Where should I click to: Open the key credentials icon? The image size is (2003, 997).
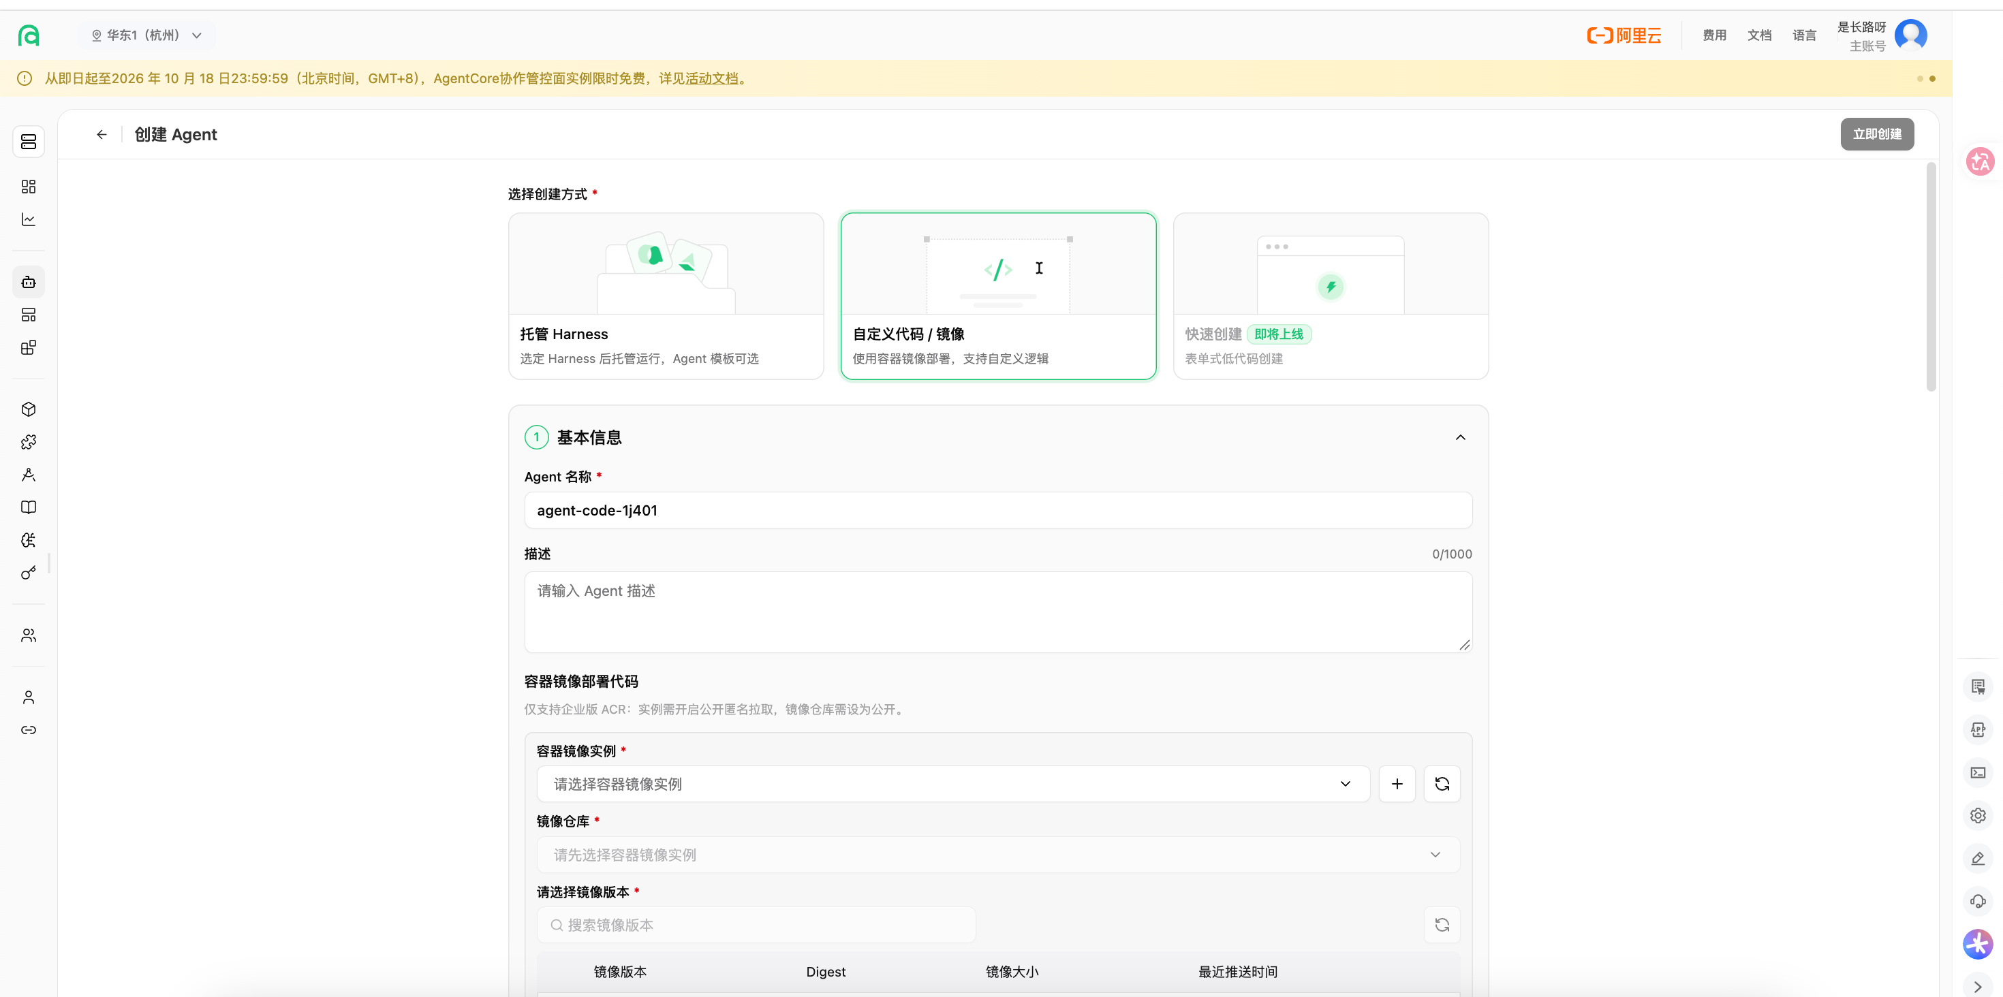click(29, 573)
